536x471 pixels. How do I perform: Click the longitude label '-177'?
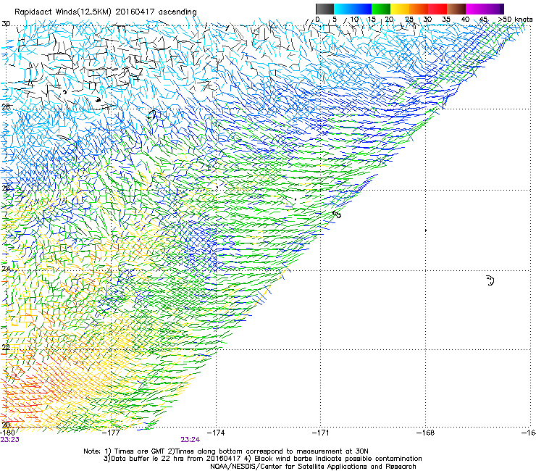point(112,433)
